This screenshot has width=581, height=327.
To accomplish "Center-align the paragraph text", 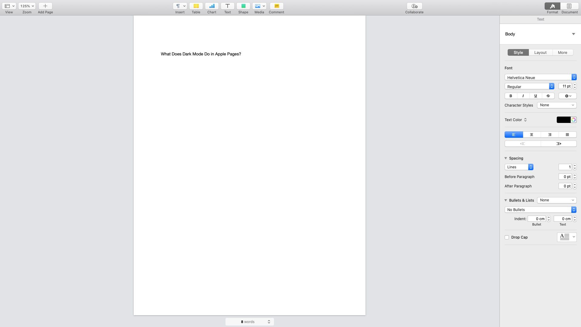I will [x=532, y=135].
